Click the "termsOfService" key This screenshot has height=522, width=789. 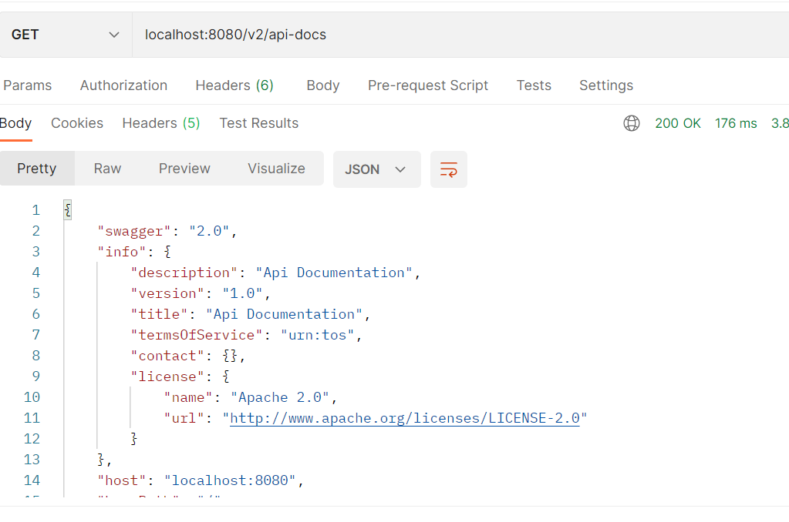click(196, 335)
